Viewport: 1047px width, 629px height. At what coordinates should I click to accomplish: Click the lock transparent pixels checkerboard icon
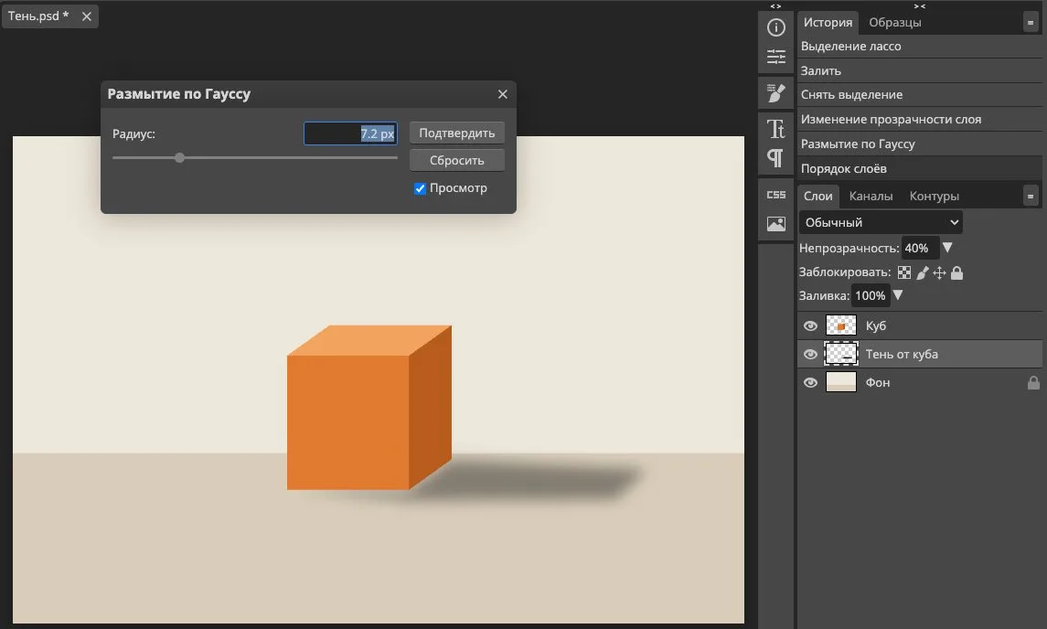(x=904, y=272)
